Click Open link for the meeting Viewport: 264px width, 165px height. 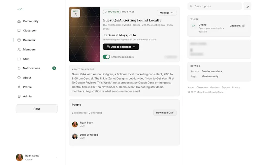tap(237, 26)
